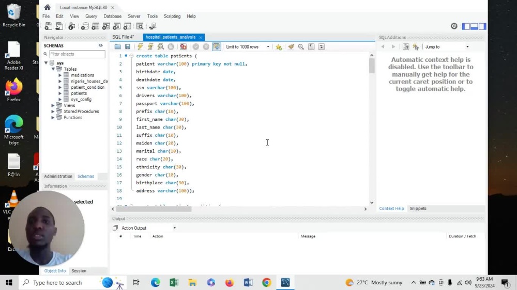Click create new view icon
Image resolution: width=517 pixels, height=290 pixels.
(x=106, y=26)
